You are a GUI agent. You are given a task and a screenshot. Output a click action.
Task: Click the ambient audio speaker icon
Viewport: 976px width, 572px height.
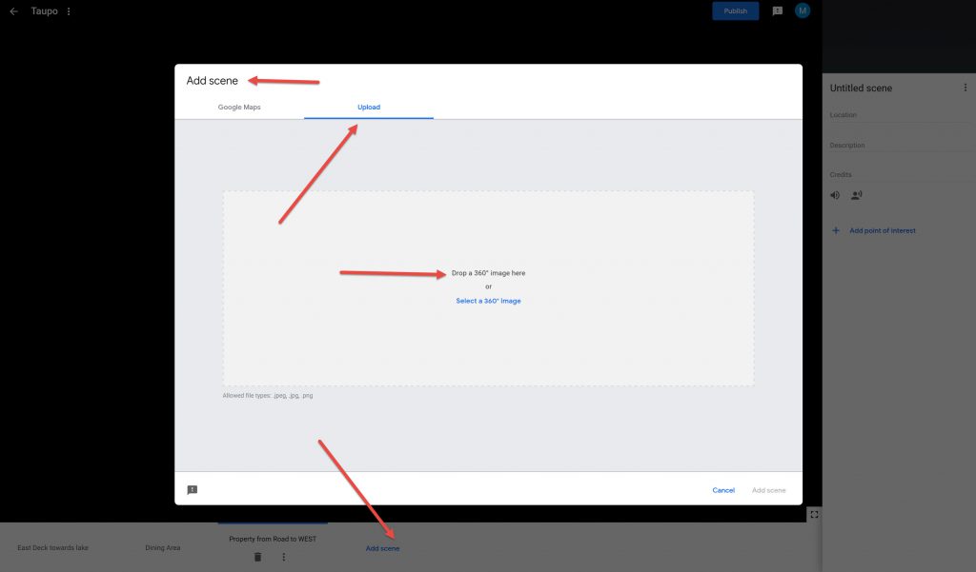(835, 195)
